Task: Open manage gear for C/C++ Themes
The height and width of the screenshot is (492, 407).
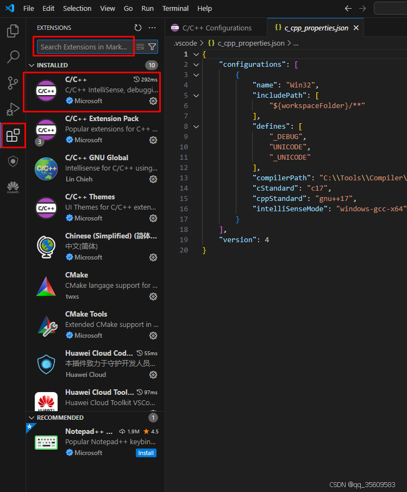Action: pos(153,218)
